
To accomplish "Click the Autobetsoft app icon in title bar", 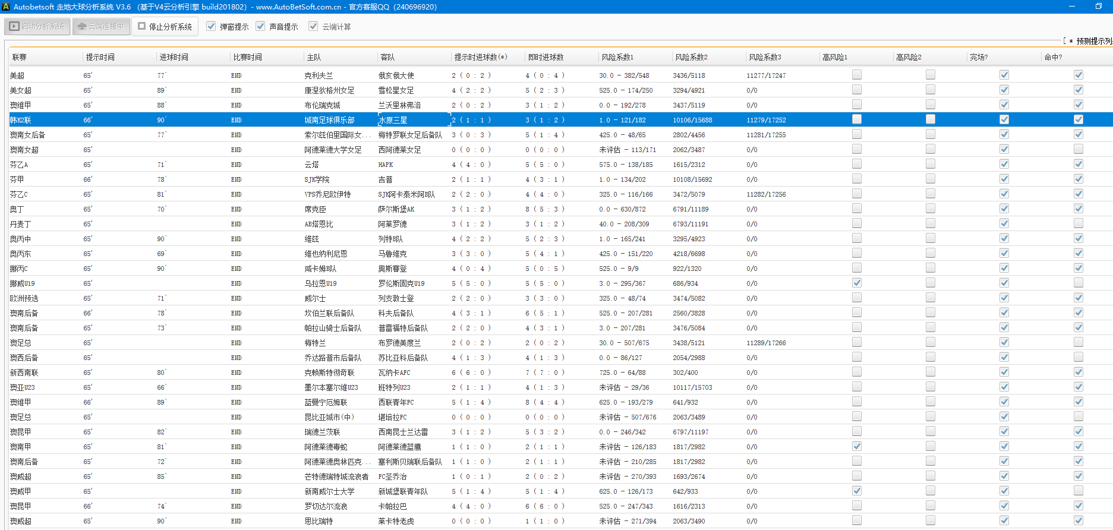I will 6,7.
